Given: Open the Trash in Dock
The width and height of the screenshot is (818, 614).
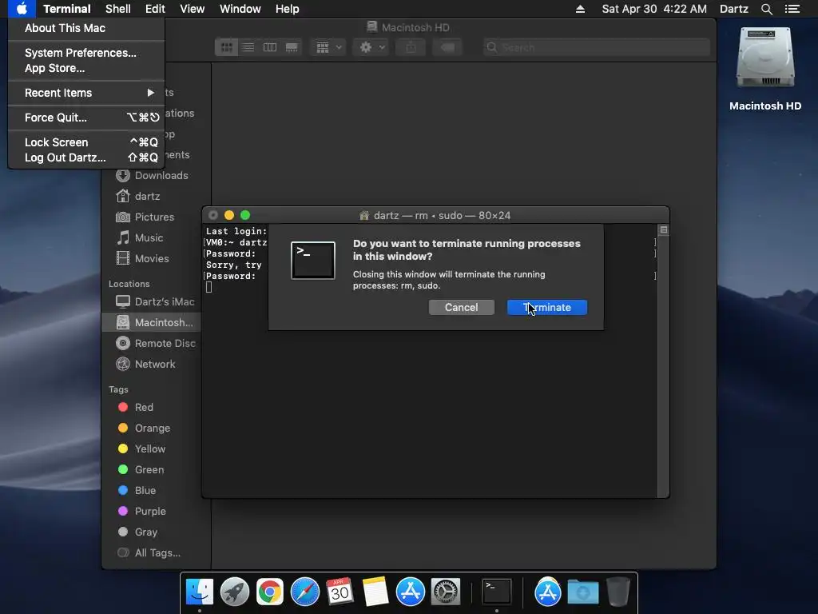Looking at the screenshot, I should 617,592.
